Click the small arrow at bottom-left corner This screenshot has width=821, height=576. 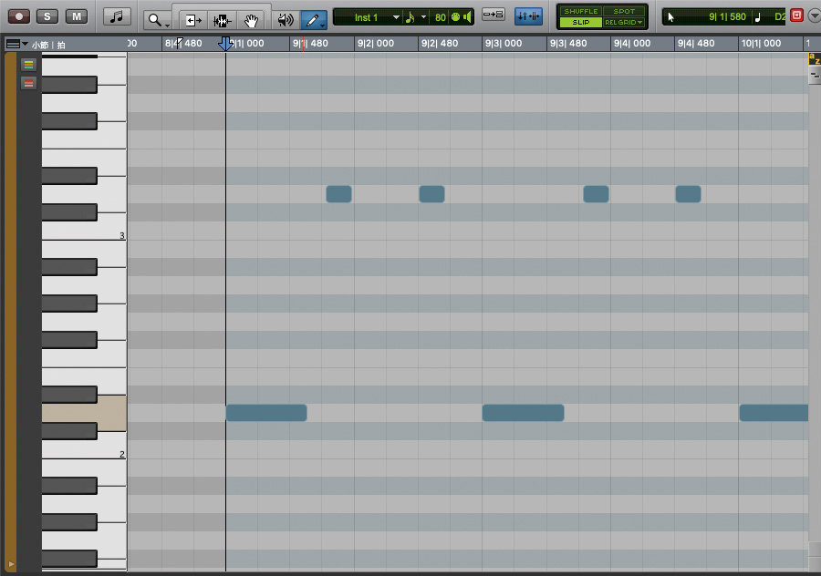coord(11,564)
